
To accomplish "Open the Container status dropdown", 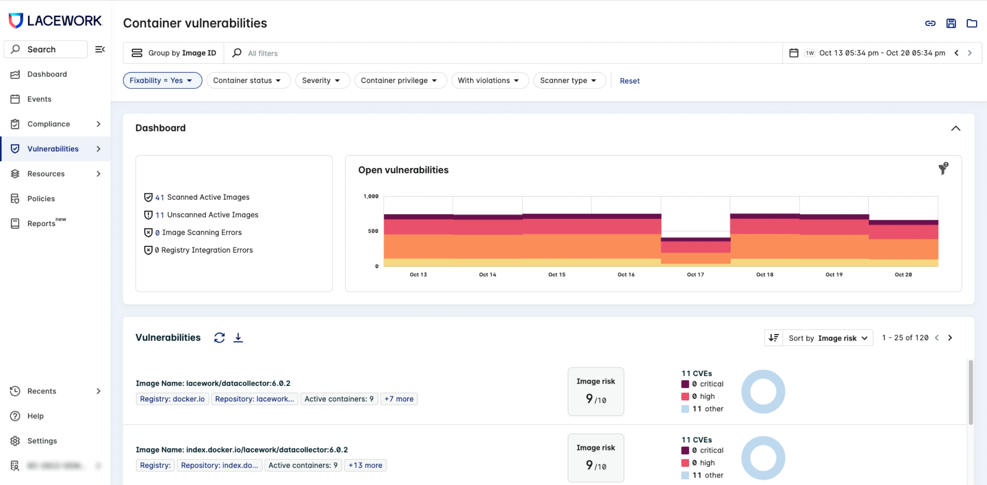I will pyautogui.click(x=248, y=81).
